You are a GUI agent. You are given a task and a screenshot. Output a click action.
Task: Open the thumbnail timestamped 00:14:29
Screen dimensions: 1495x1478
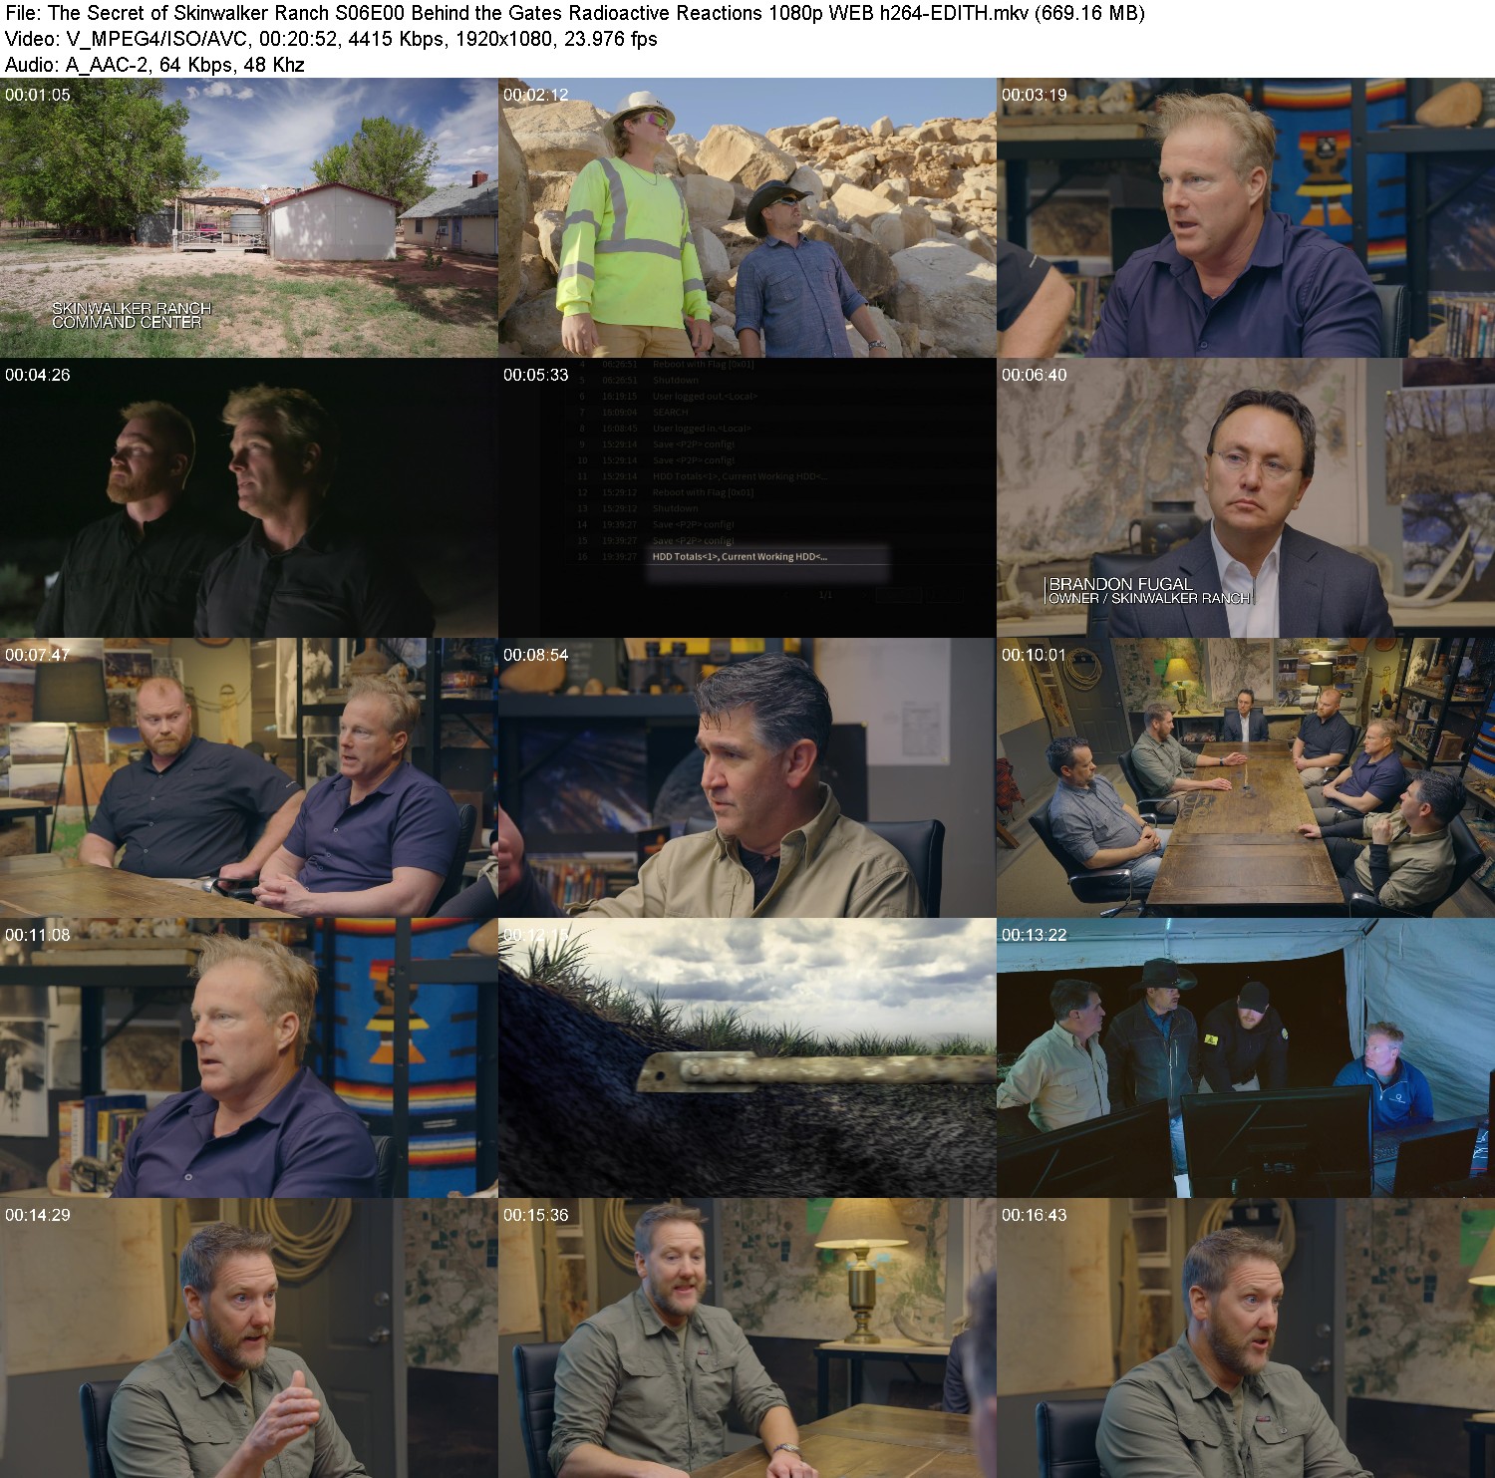coord(249,1338)
